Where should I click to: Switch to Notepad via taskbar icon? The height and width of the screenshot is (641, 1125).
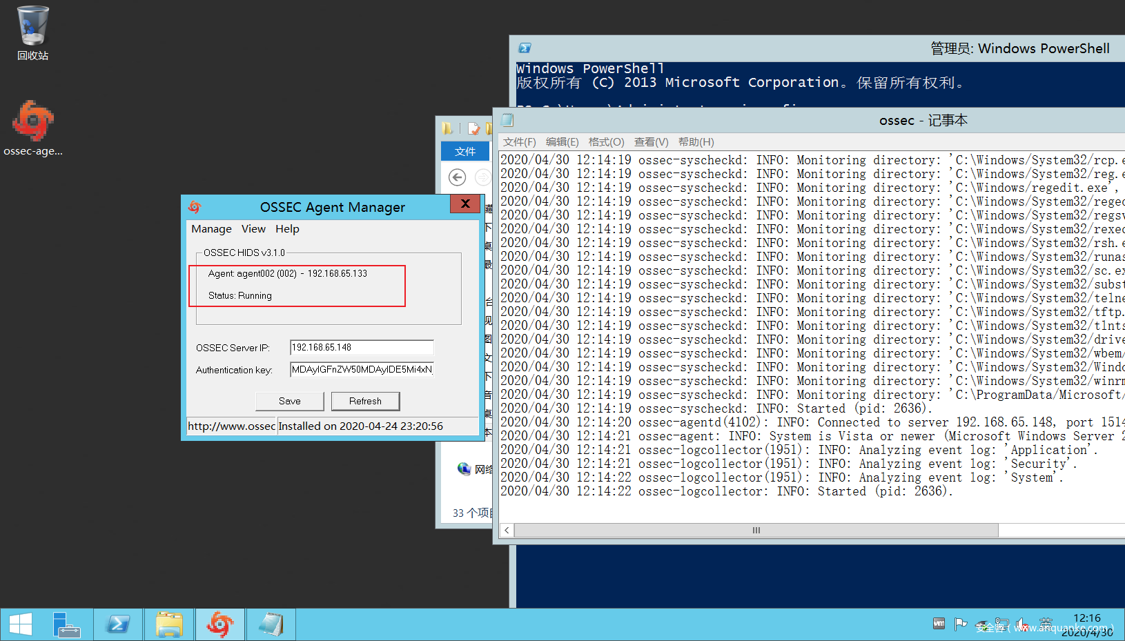tap(271, 624)
